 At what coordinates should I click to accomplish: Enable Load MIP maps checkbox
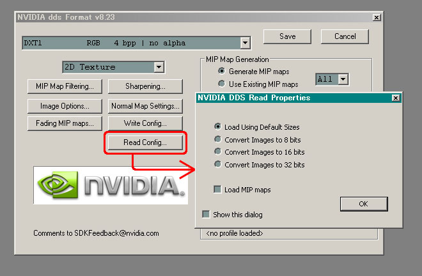click(x=217, y=189)
